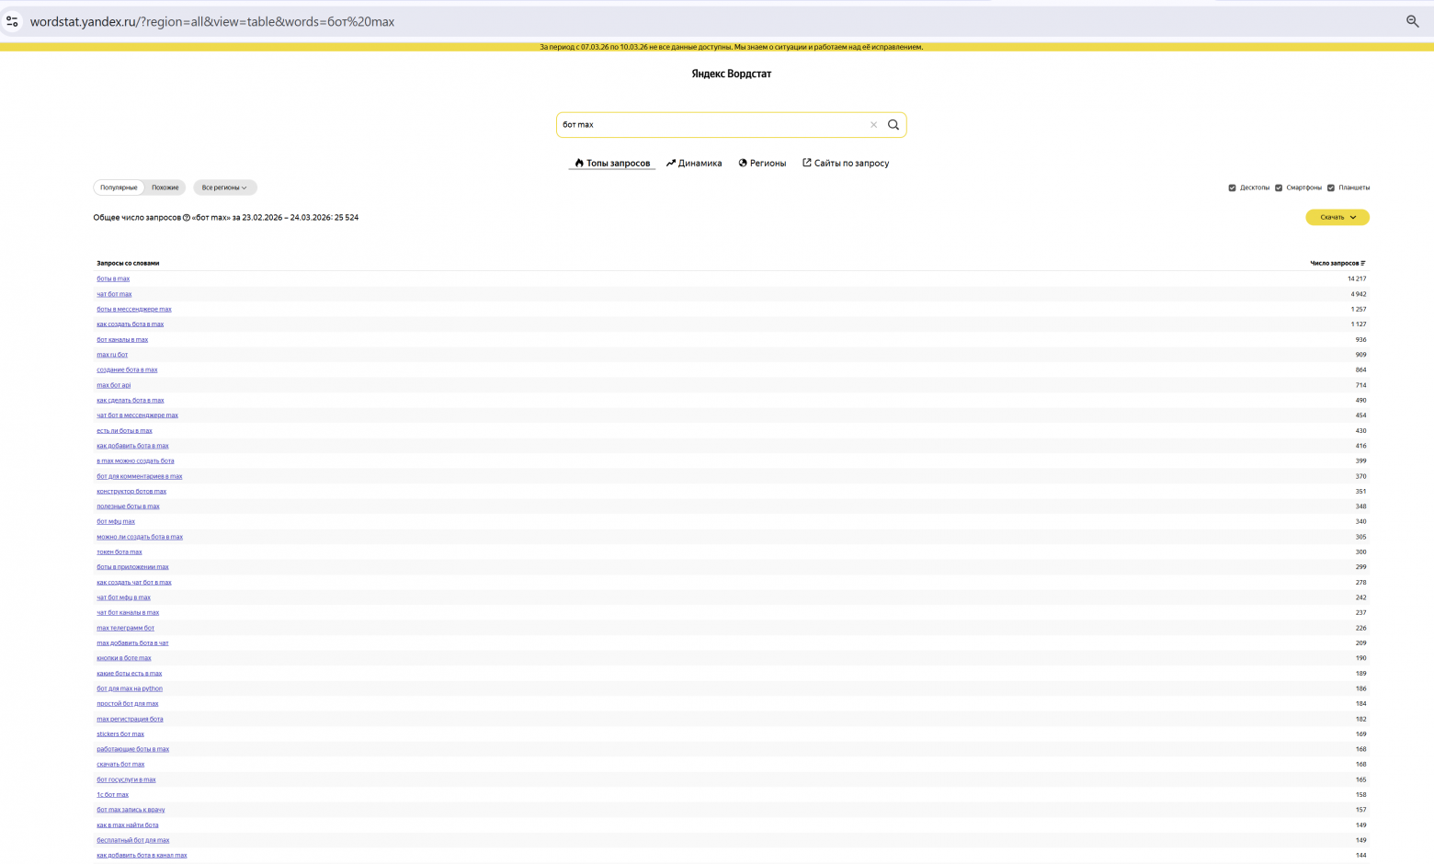The image size is (1434, 864).
Task: Switch to the "Похожие" toggle option
Action: coord(165,188)
